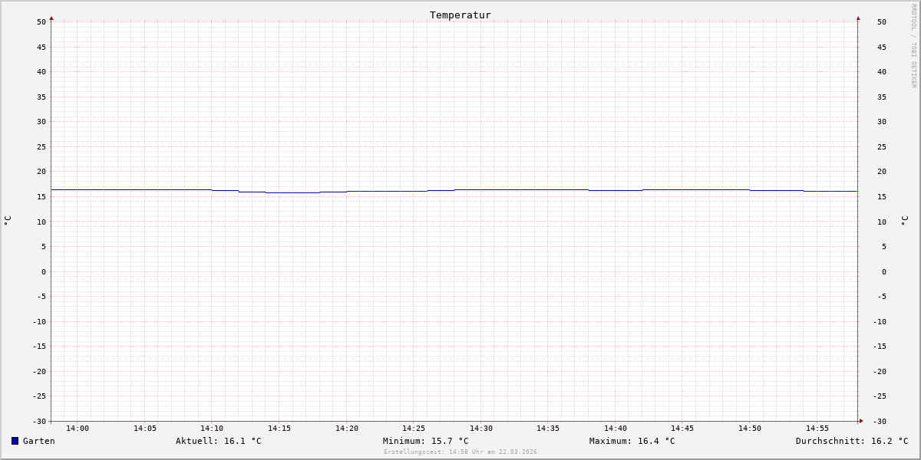Viewport: 921px width, 460px height.
Task: Select the 'Maximum: 16.4 °C' value
Action: point(632,441)
